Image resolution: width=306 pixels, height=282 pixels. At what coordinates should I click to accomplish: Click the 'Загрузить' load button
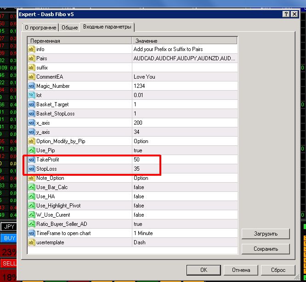(266, 234)
